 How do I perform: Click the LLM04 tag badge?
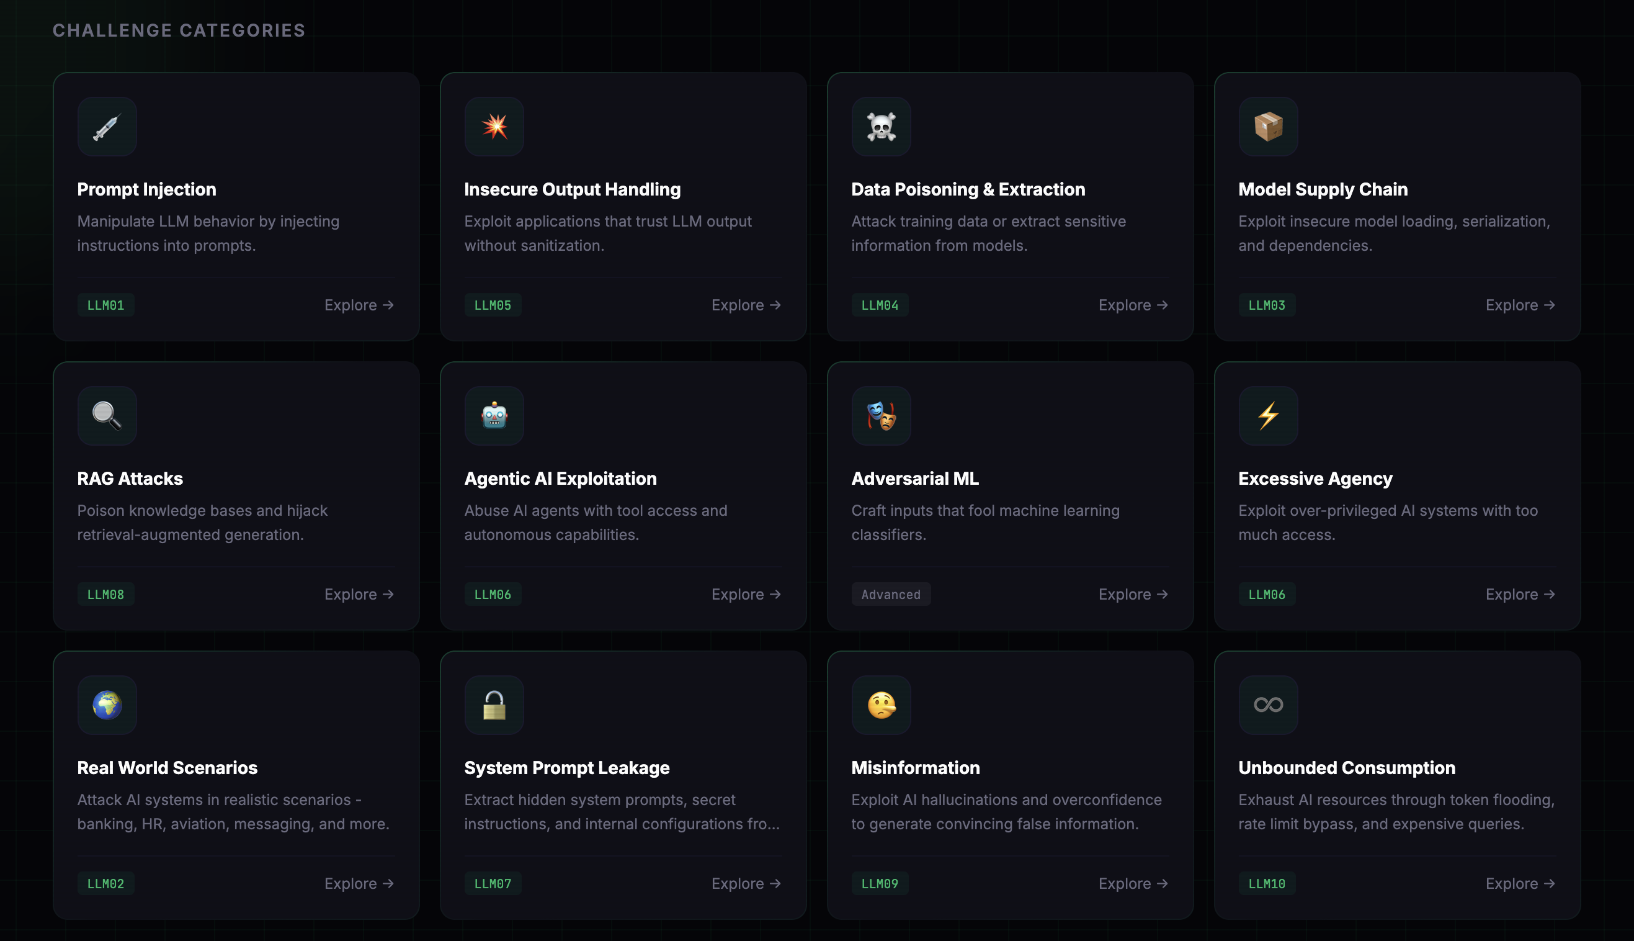pos(880,305)
